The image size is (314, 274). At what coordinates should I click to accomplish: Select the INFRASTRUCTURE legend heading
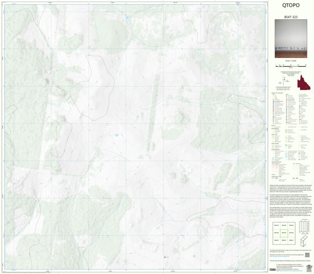click(276, 177)
